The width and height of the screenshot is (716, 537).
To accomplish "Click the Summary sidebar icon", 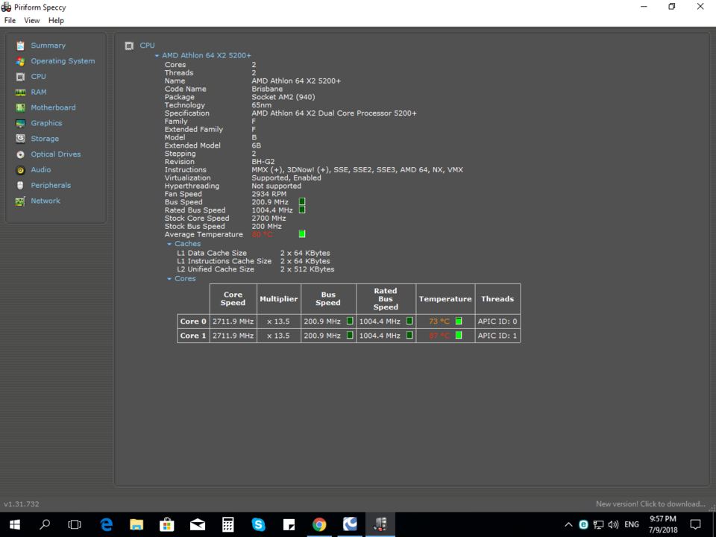I will tap(20, 45).
